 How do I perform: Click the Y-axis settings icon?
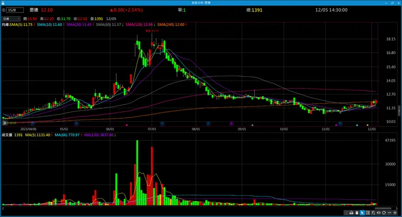coord(373,213)
